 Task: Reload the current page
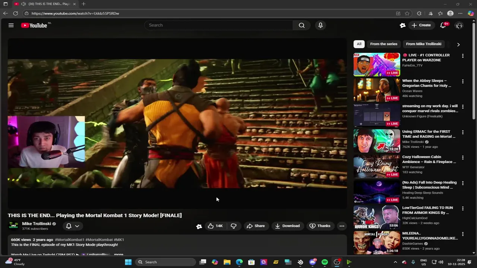pos(16,13)
